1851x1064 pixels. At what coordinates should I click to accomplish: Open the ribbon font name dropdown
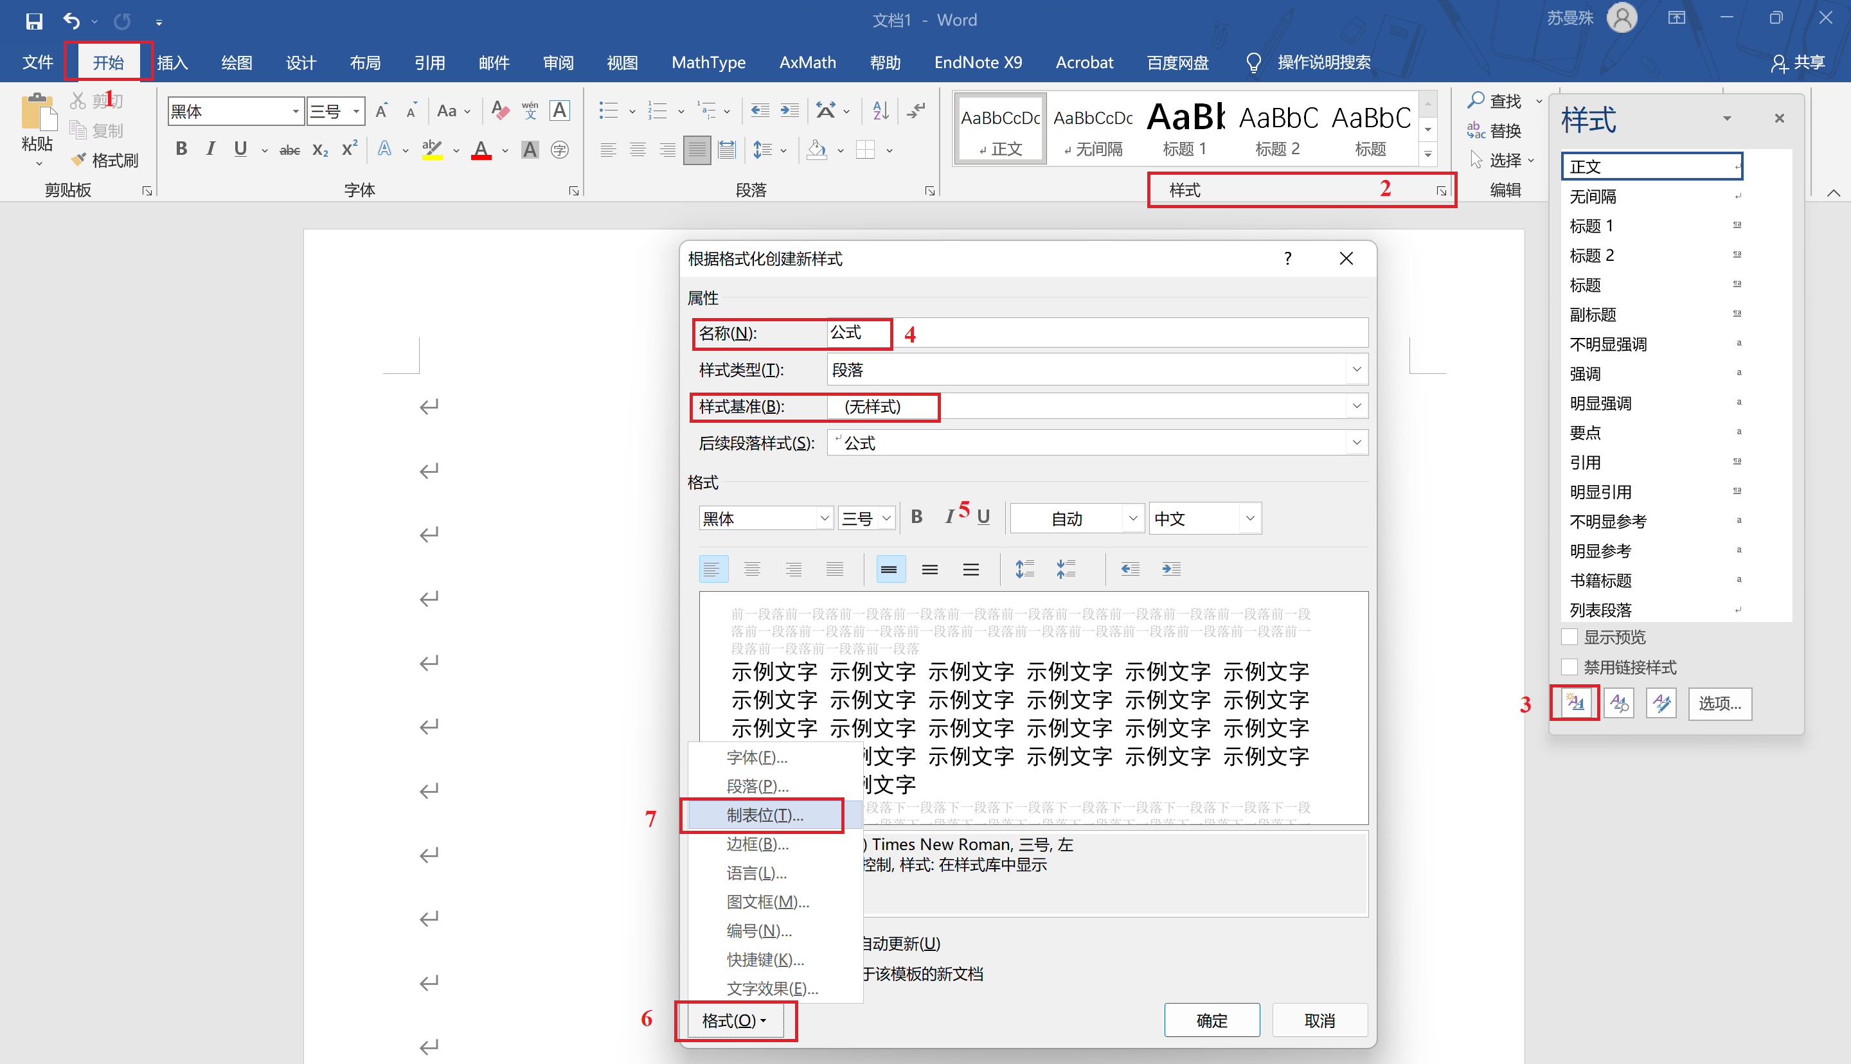tap(295, 111)
